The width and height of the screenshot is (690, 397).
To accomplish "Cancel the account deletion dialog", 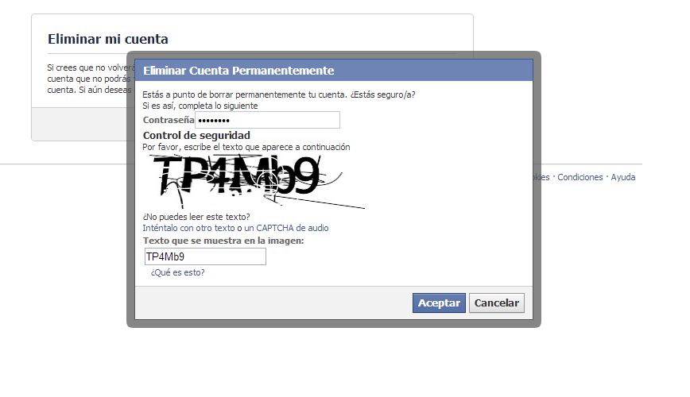I will point(496,303).
